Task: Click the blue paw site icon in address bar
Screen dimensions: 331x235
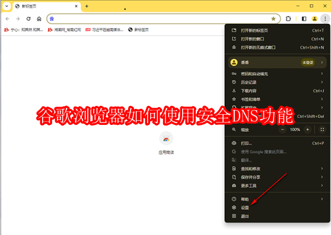Action: point(52,19)
